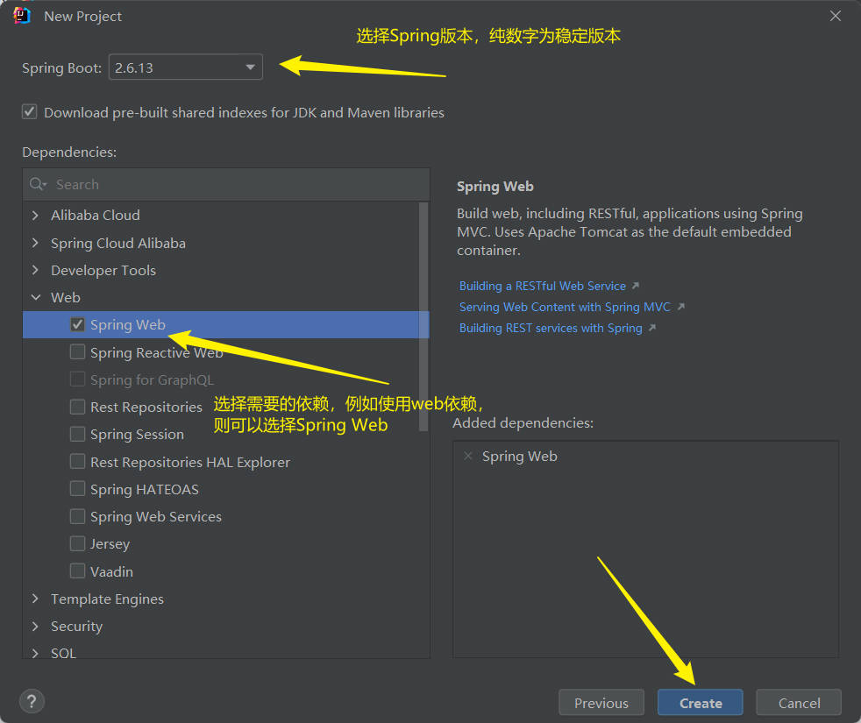Toggle Download pre-built shared indexes checkbox
The height and width of the screenshot is (723, 861).
(x=30, y=112)
